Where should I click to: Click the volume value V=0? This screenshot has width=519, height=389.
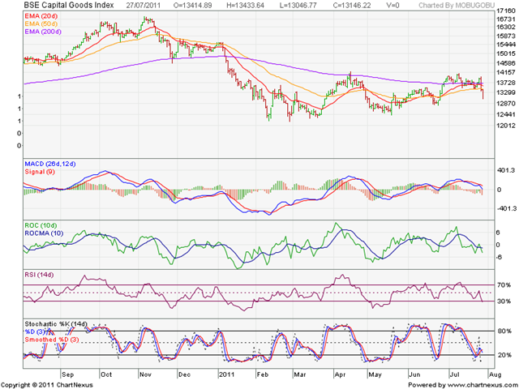pos(392,6)
